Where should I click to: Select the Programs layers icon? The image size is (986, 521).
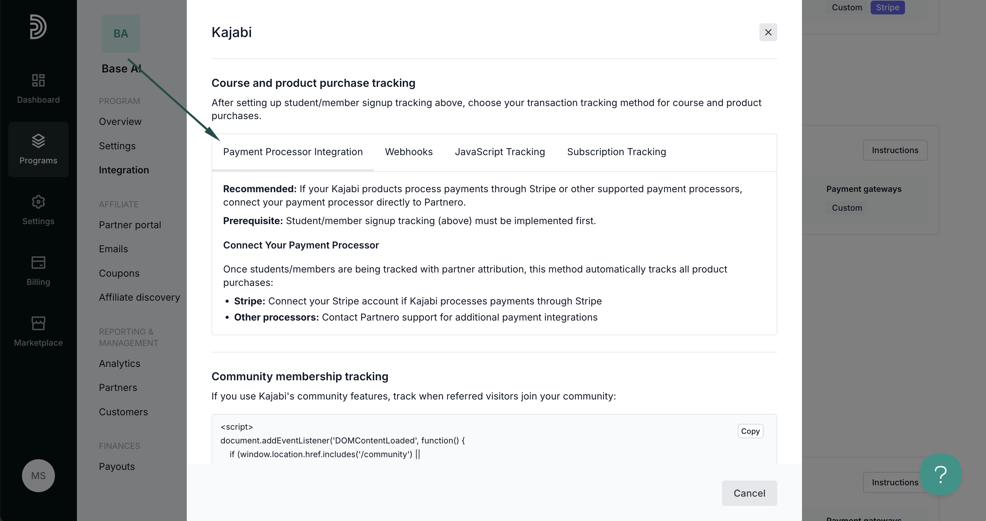(x=38, y=141)
